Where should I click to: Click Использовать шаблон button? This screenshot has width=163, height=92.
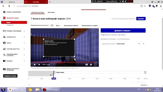[x=71, y=26]
